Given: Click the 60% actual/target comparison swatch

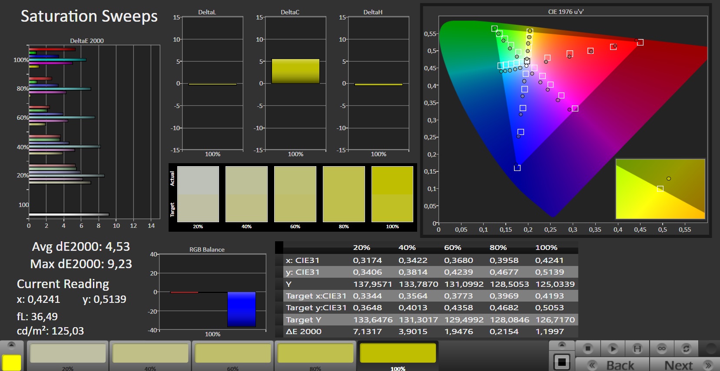Looking at the screenshot, I should coord(295,194).
